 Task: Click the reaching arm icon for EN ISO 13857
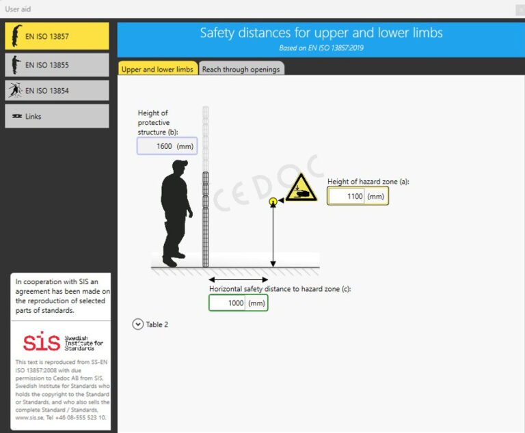(16, 36)
